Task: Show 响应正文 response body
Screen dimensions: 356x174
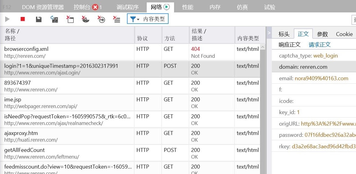Action: (x=289, y=44)
